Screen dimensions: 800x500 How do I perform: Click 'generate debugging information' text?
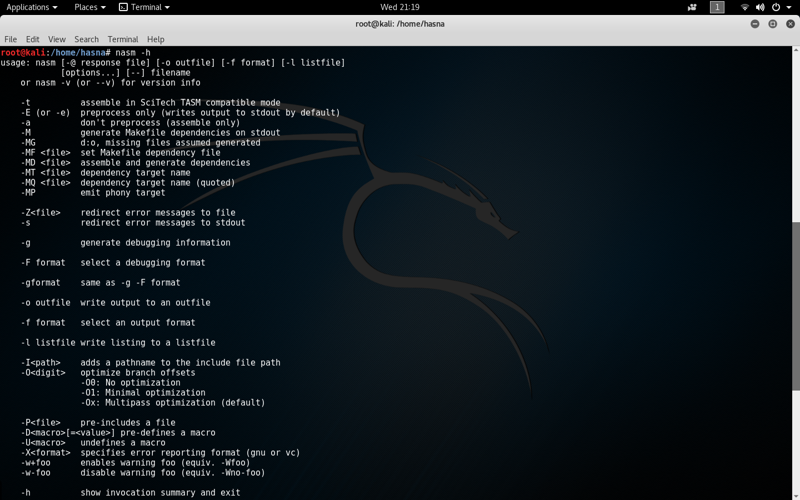click(x=156, y=243)
